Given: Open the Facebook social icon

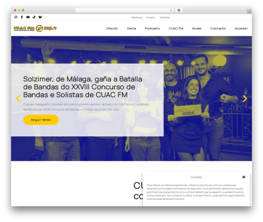Looking at the screenshot, I should 22,17.
